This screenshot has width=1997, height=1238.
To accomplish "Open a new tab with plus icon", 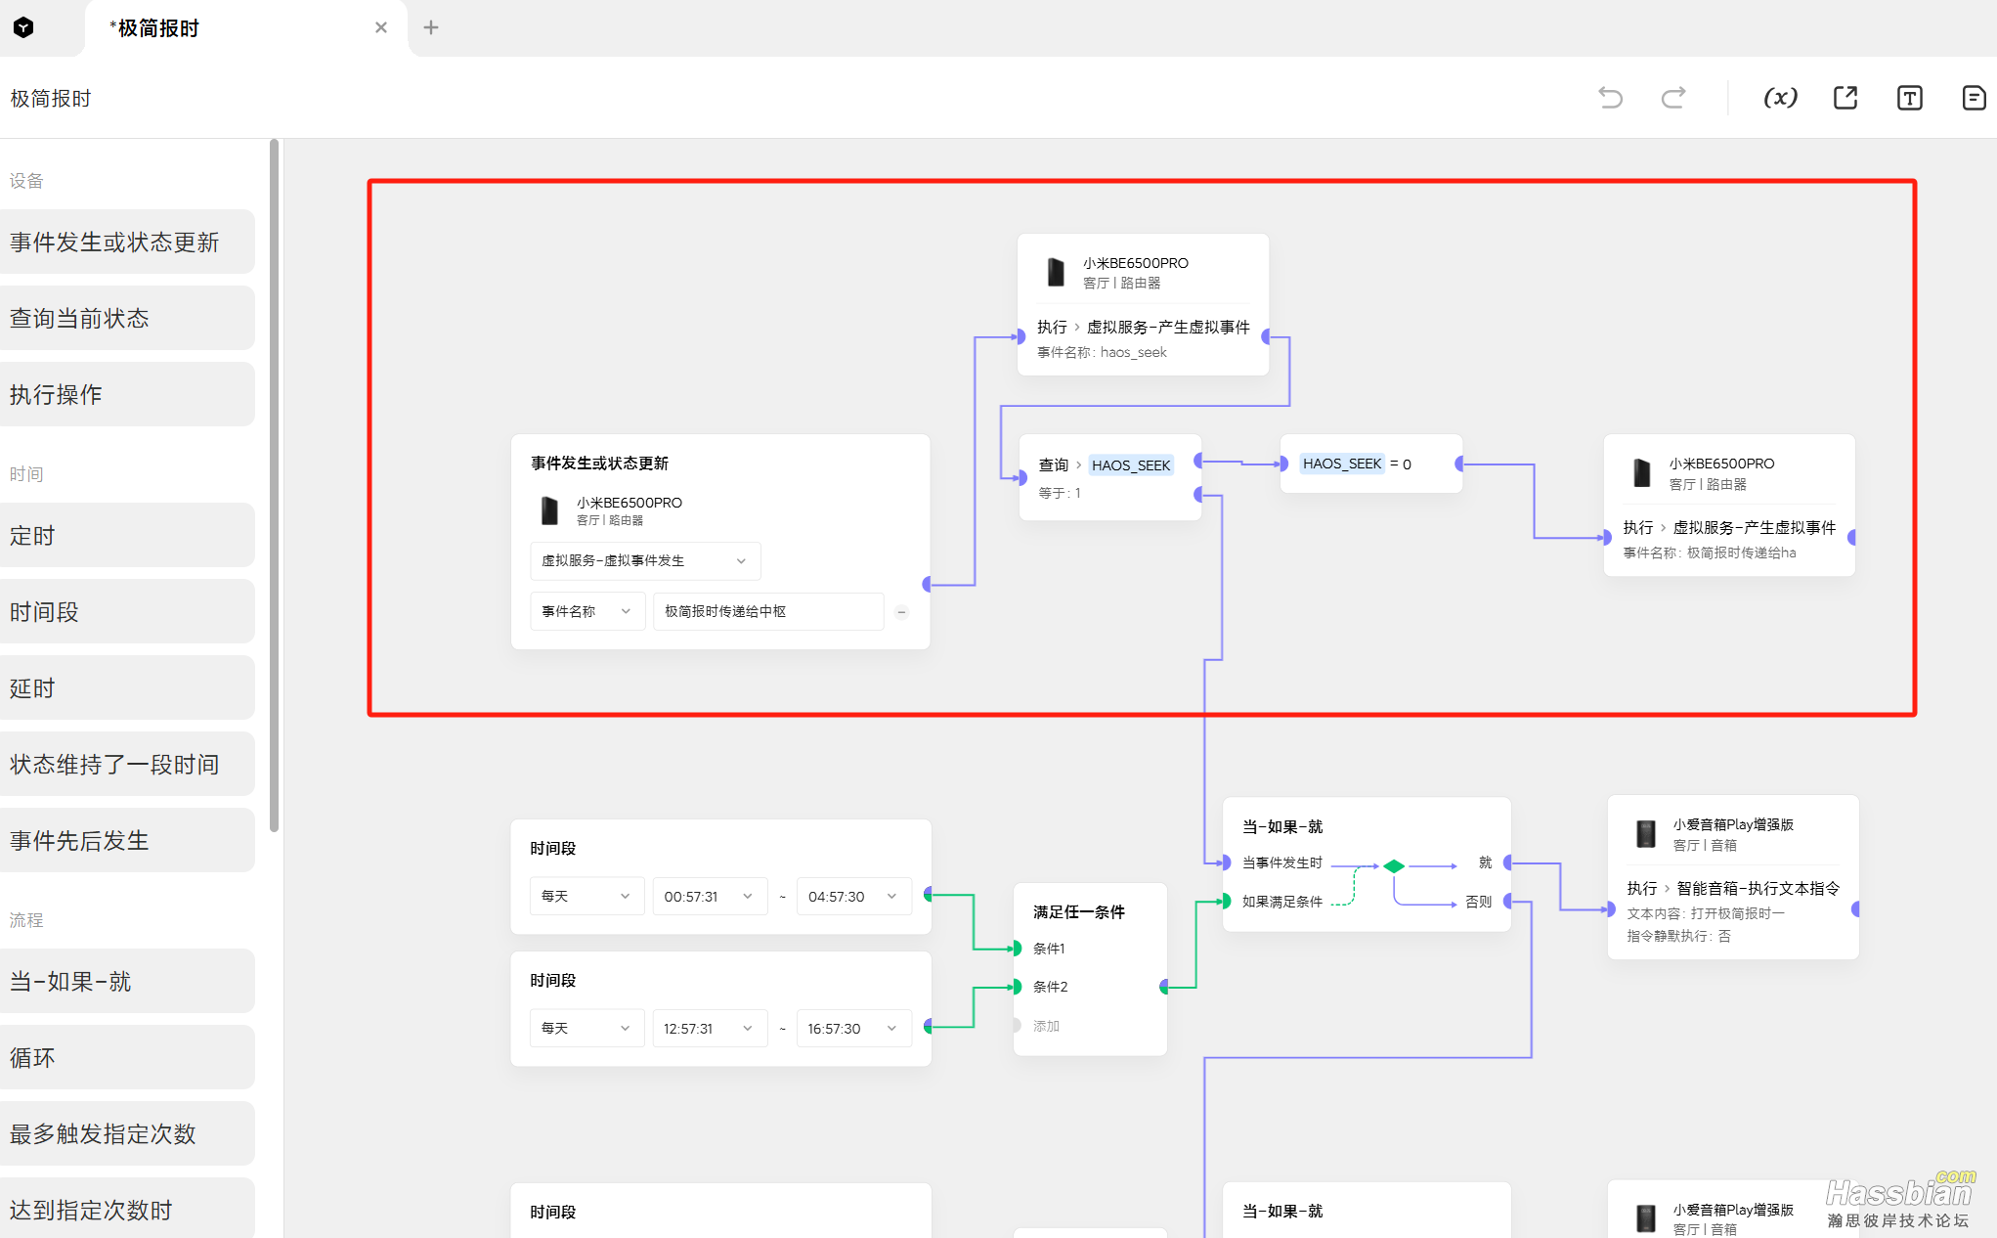I will click(430, 27).
